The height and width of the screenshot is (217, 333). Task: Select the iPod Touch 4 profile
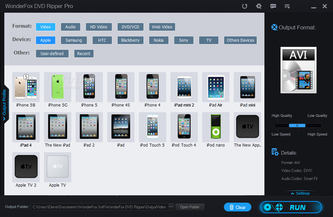tap(184, 127)
